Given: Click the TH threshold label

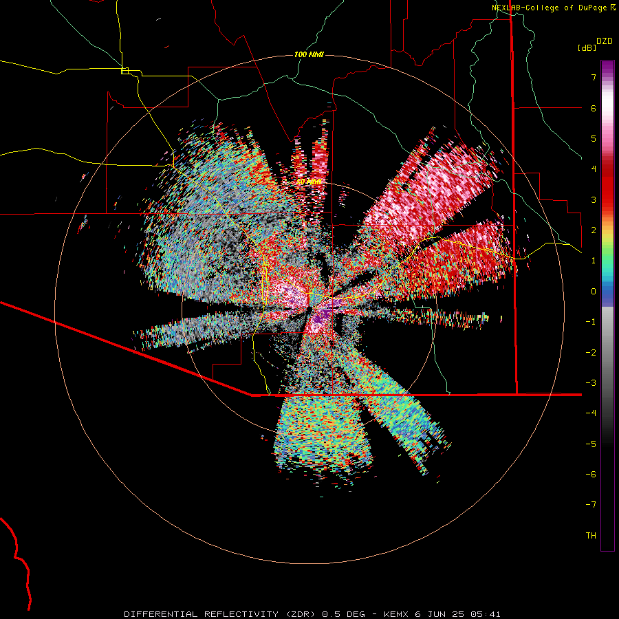Looking at the screenshot, I should [x=591, y=536].
